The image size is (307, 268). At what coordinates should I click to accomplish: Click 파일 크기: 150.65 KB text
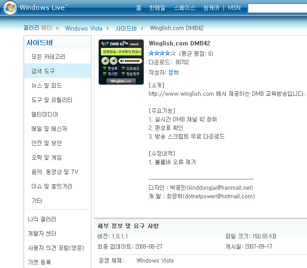coord(251,236)
